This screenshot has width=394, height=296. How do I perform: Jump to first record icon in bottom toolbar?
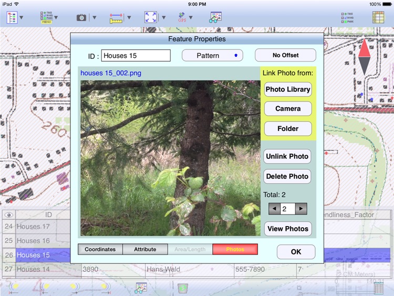pyautogui.click(x=14, y=289)
